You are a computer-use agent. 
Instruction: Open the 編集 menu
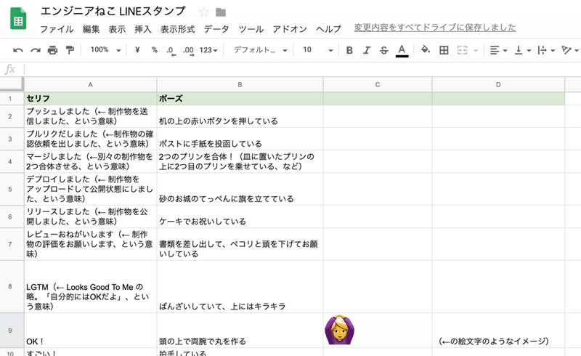click(x=91, y=29)
